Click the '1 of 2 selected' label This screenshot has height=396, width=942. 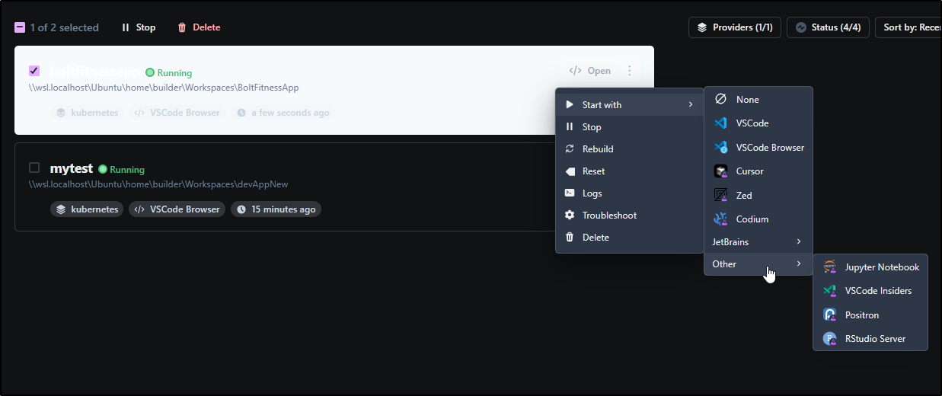tap(65, 27)
